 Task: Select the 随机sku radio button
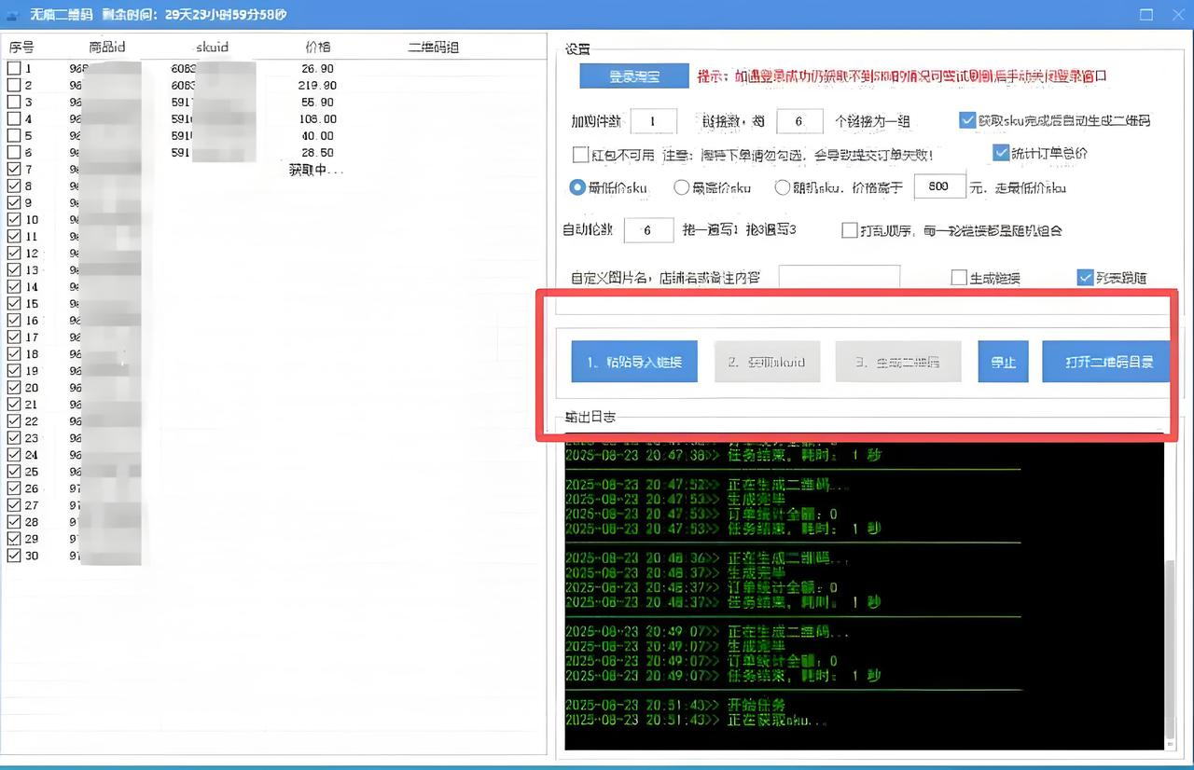(x=783, y=187)
